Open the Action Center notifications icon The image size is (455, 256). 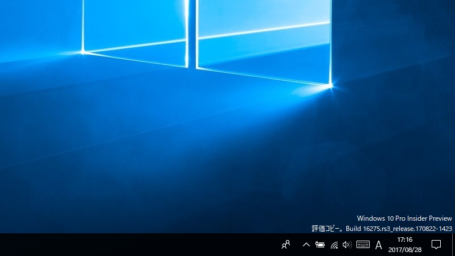436,245
